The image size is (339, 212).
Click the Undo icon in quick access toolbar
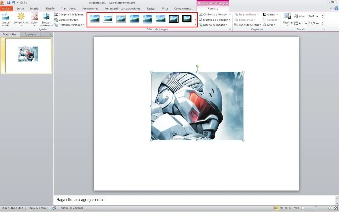(x=13, y=3)
